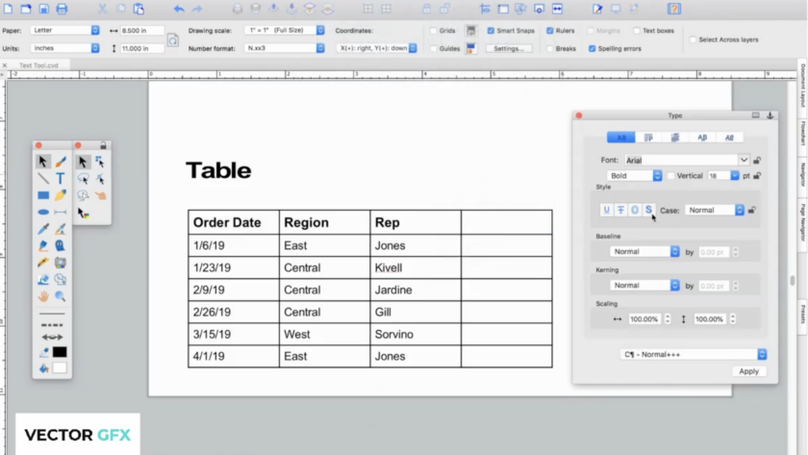The image size is (808, 455).
Task: Click the page orientation rotate icon
Action: tap(172, 39)
